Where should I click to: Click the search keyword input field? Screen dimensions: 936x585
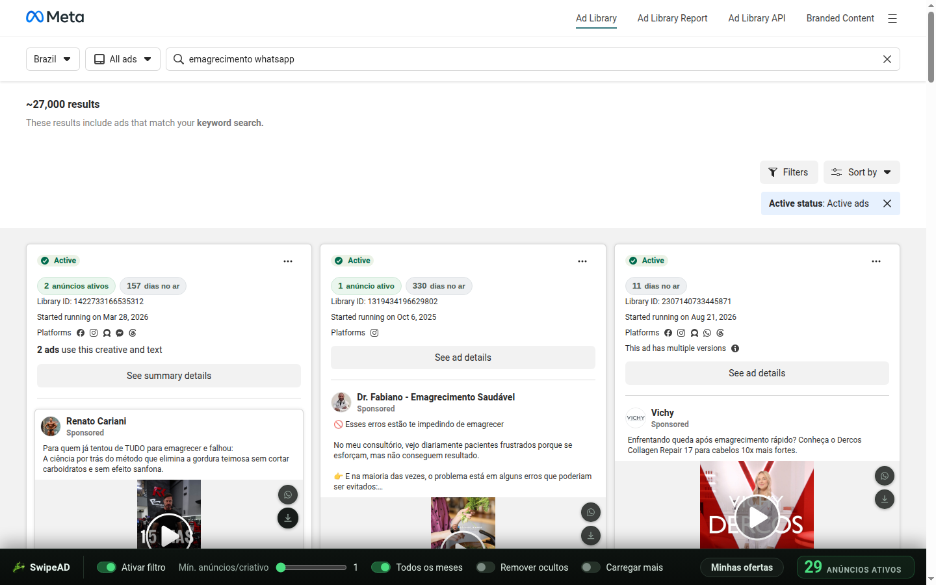(533, 59)
